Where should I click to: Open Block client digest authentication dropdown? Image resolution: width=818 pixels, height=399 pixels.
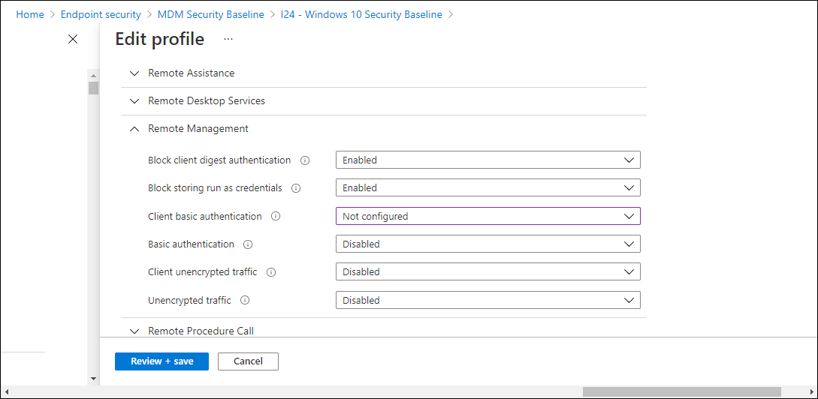point(487,160)
